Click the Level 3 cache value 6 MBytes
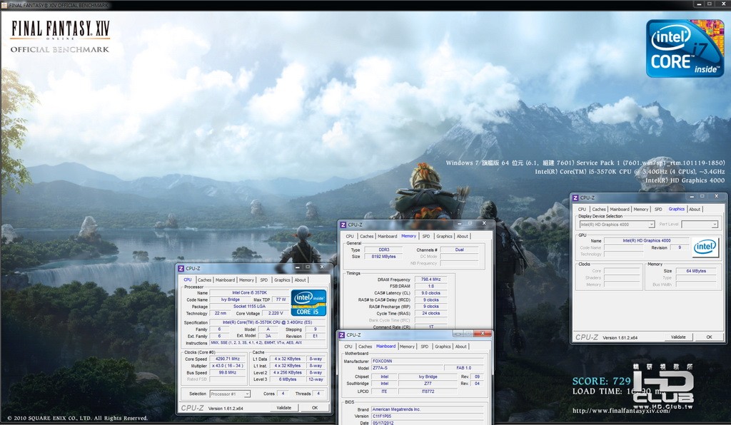The width and height of the screenshot is (731, 425). 288,380
